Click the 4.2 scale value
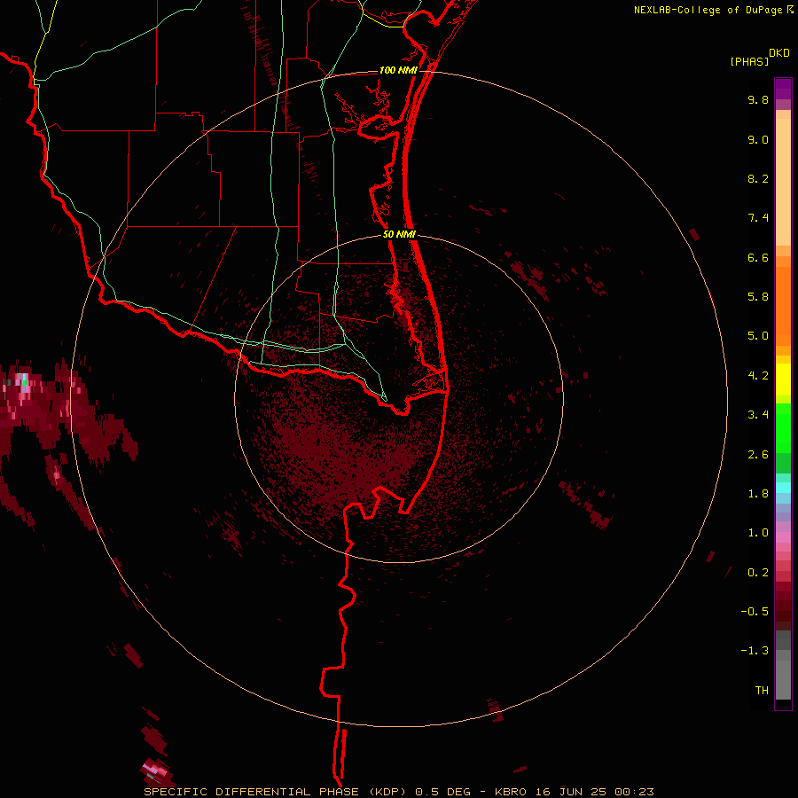Screen dimensions: 798x798 coord(758,376)
